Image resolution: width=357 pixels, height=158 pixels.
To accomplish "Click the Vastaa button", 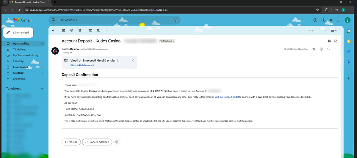I will click(71, 142).
